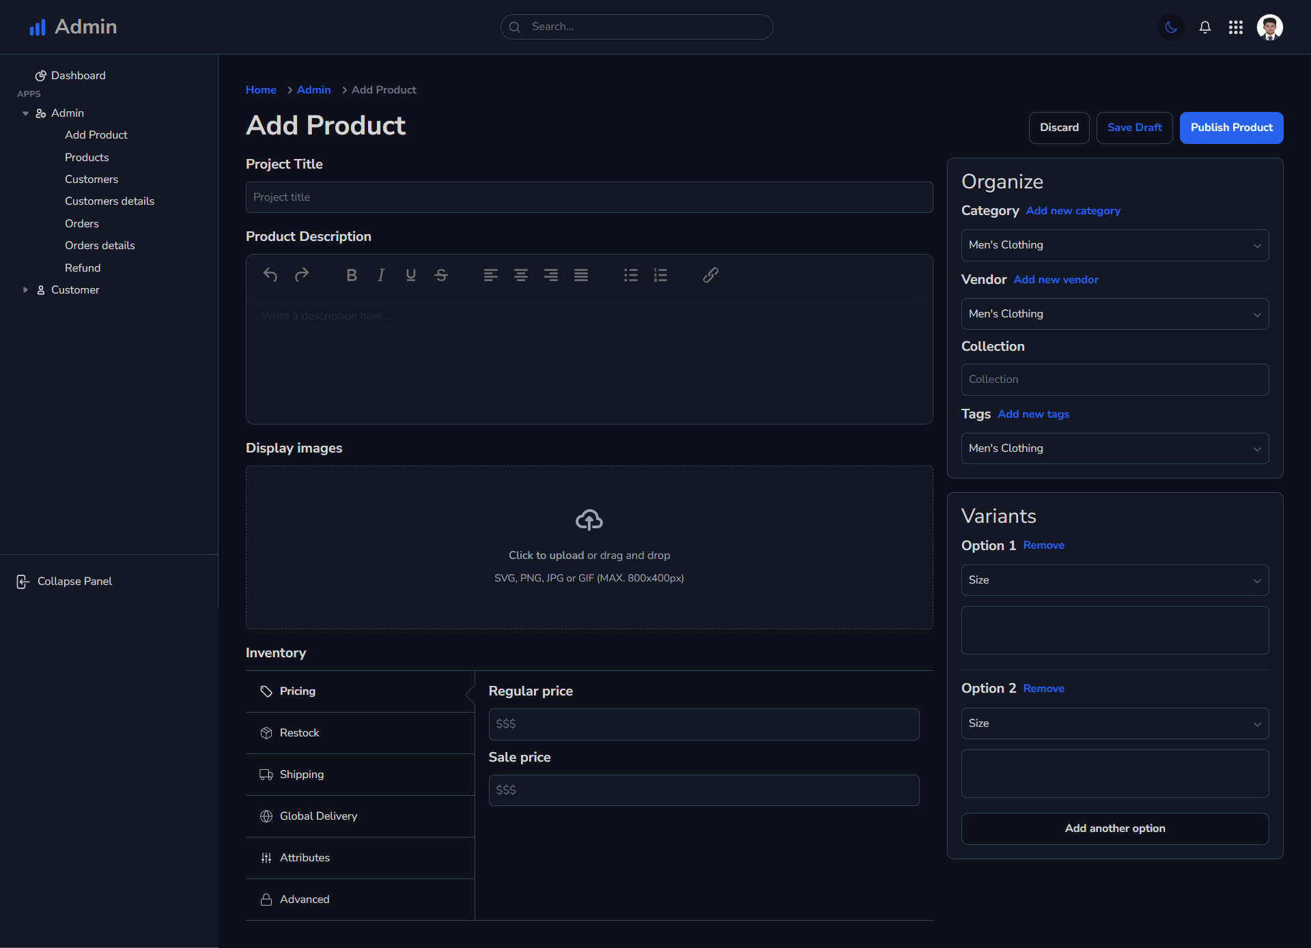
Task: Align description text left
Action: (x=491, y=275)
